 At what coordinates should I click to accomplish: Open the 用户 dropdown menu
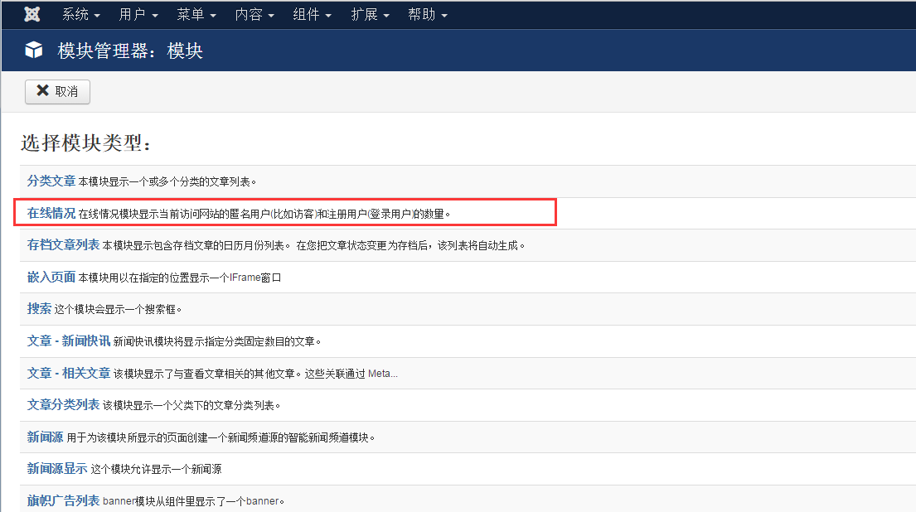[x=138, y=15]
